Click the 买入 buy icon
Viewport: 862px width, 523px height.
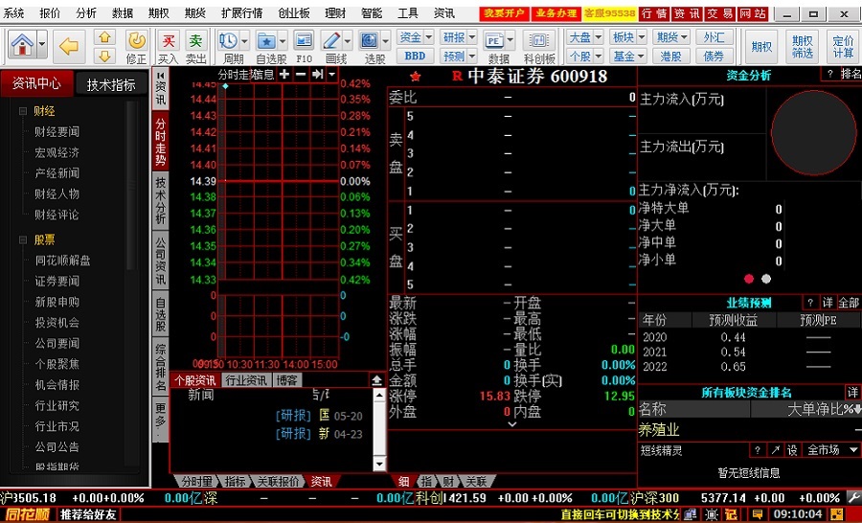pyautogui.click(x=169, y=40)
